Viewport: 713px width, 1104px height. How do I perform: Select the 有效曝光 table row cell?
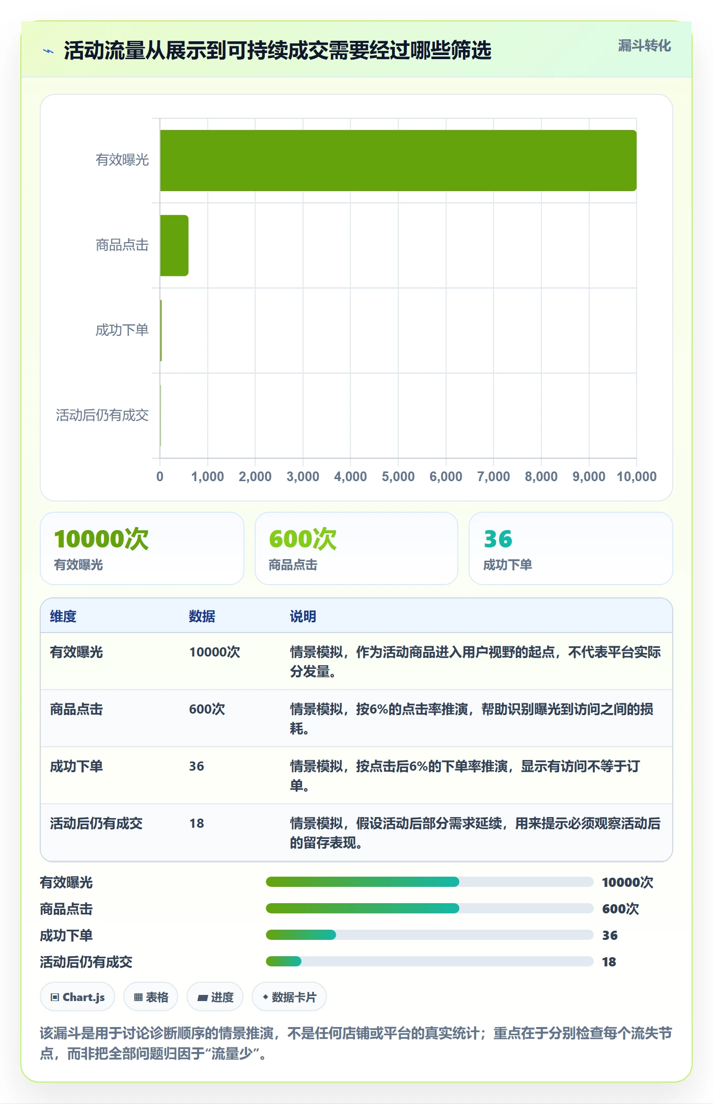pyautogui.click(x=76, y=652)
